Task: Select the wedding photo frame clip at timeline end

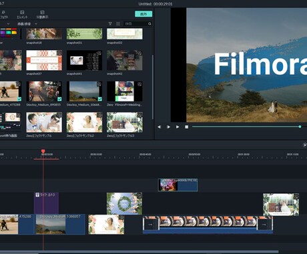Action: click(x=281, y=205)
